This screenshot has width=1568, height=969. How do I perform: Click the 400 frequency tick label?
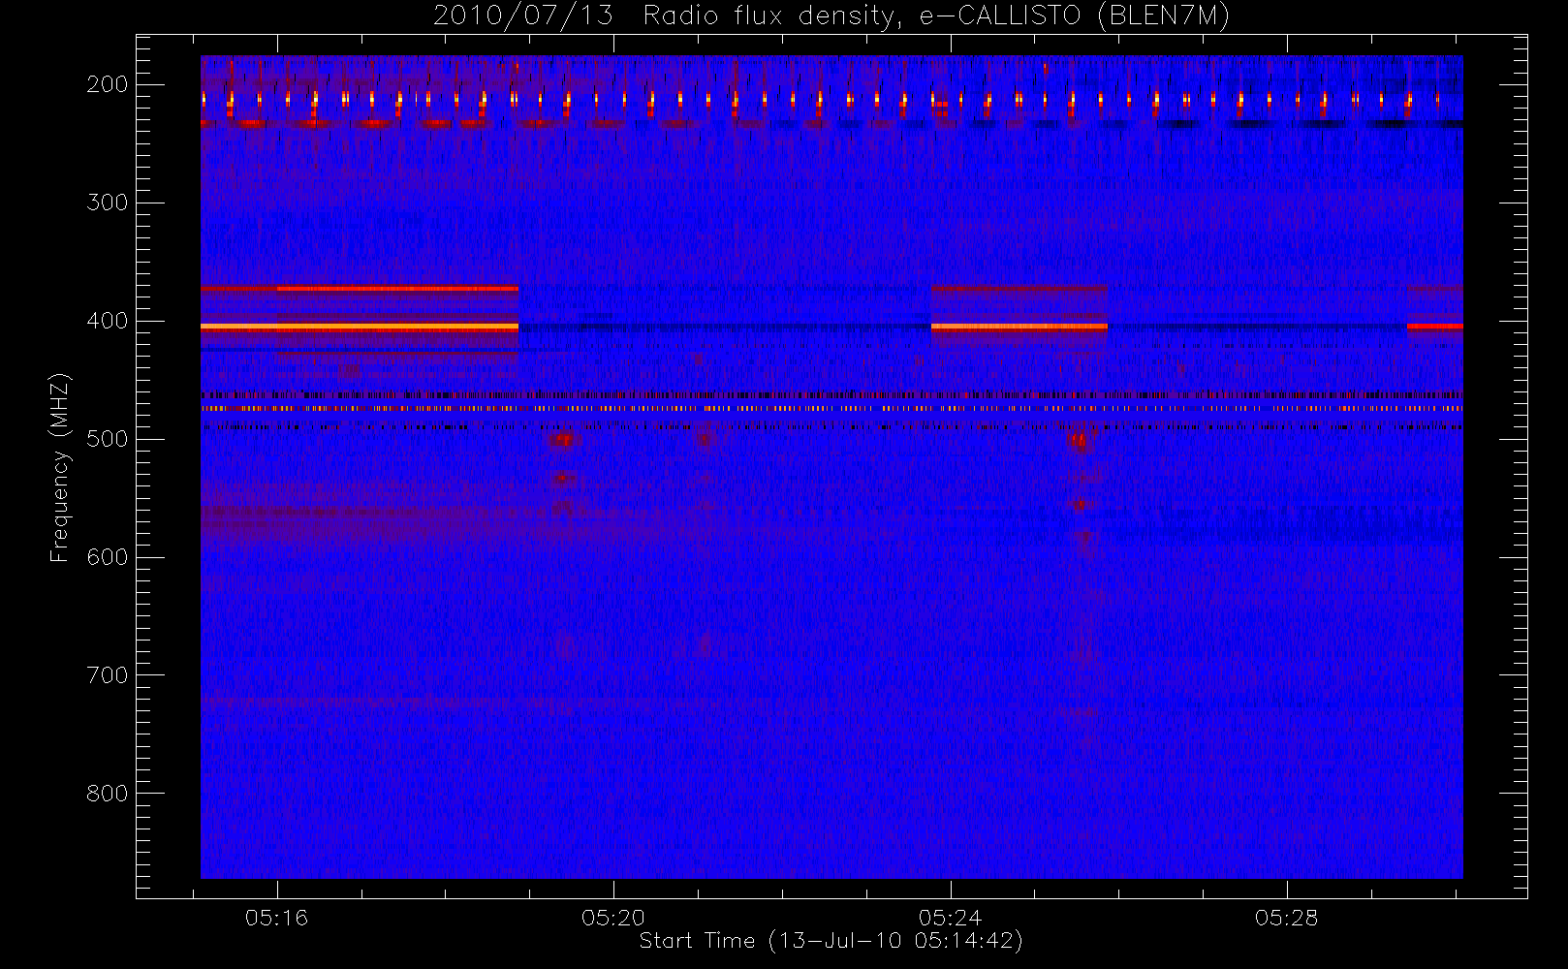coord(107,321)
